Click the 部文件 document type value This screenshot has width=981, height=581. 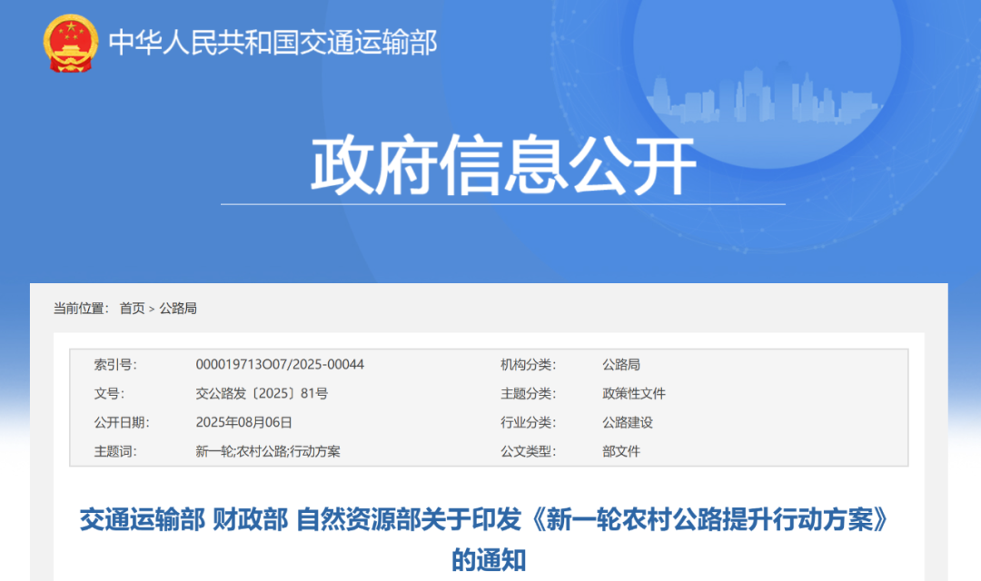(x=620, y=451)
